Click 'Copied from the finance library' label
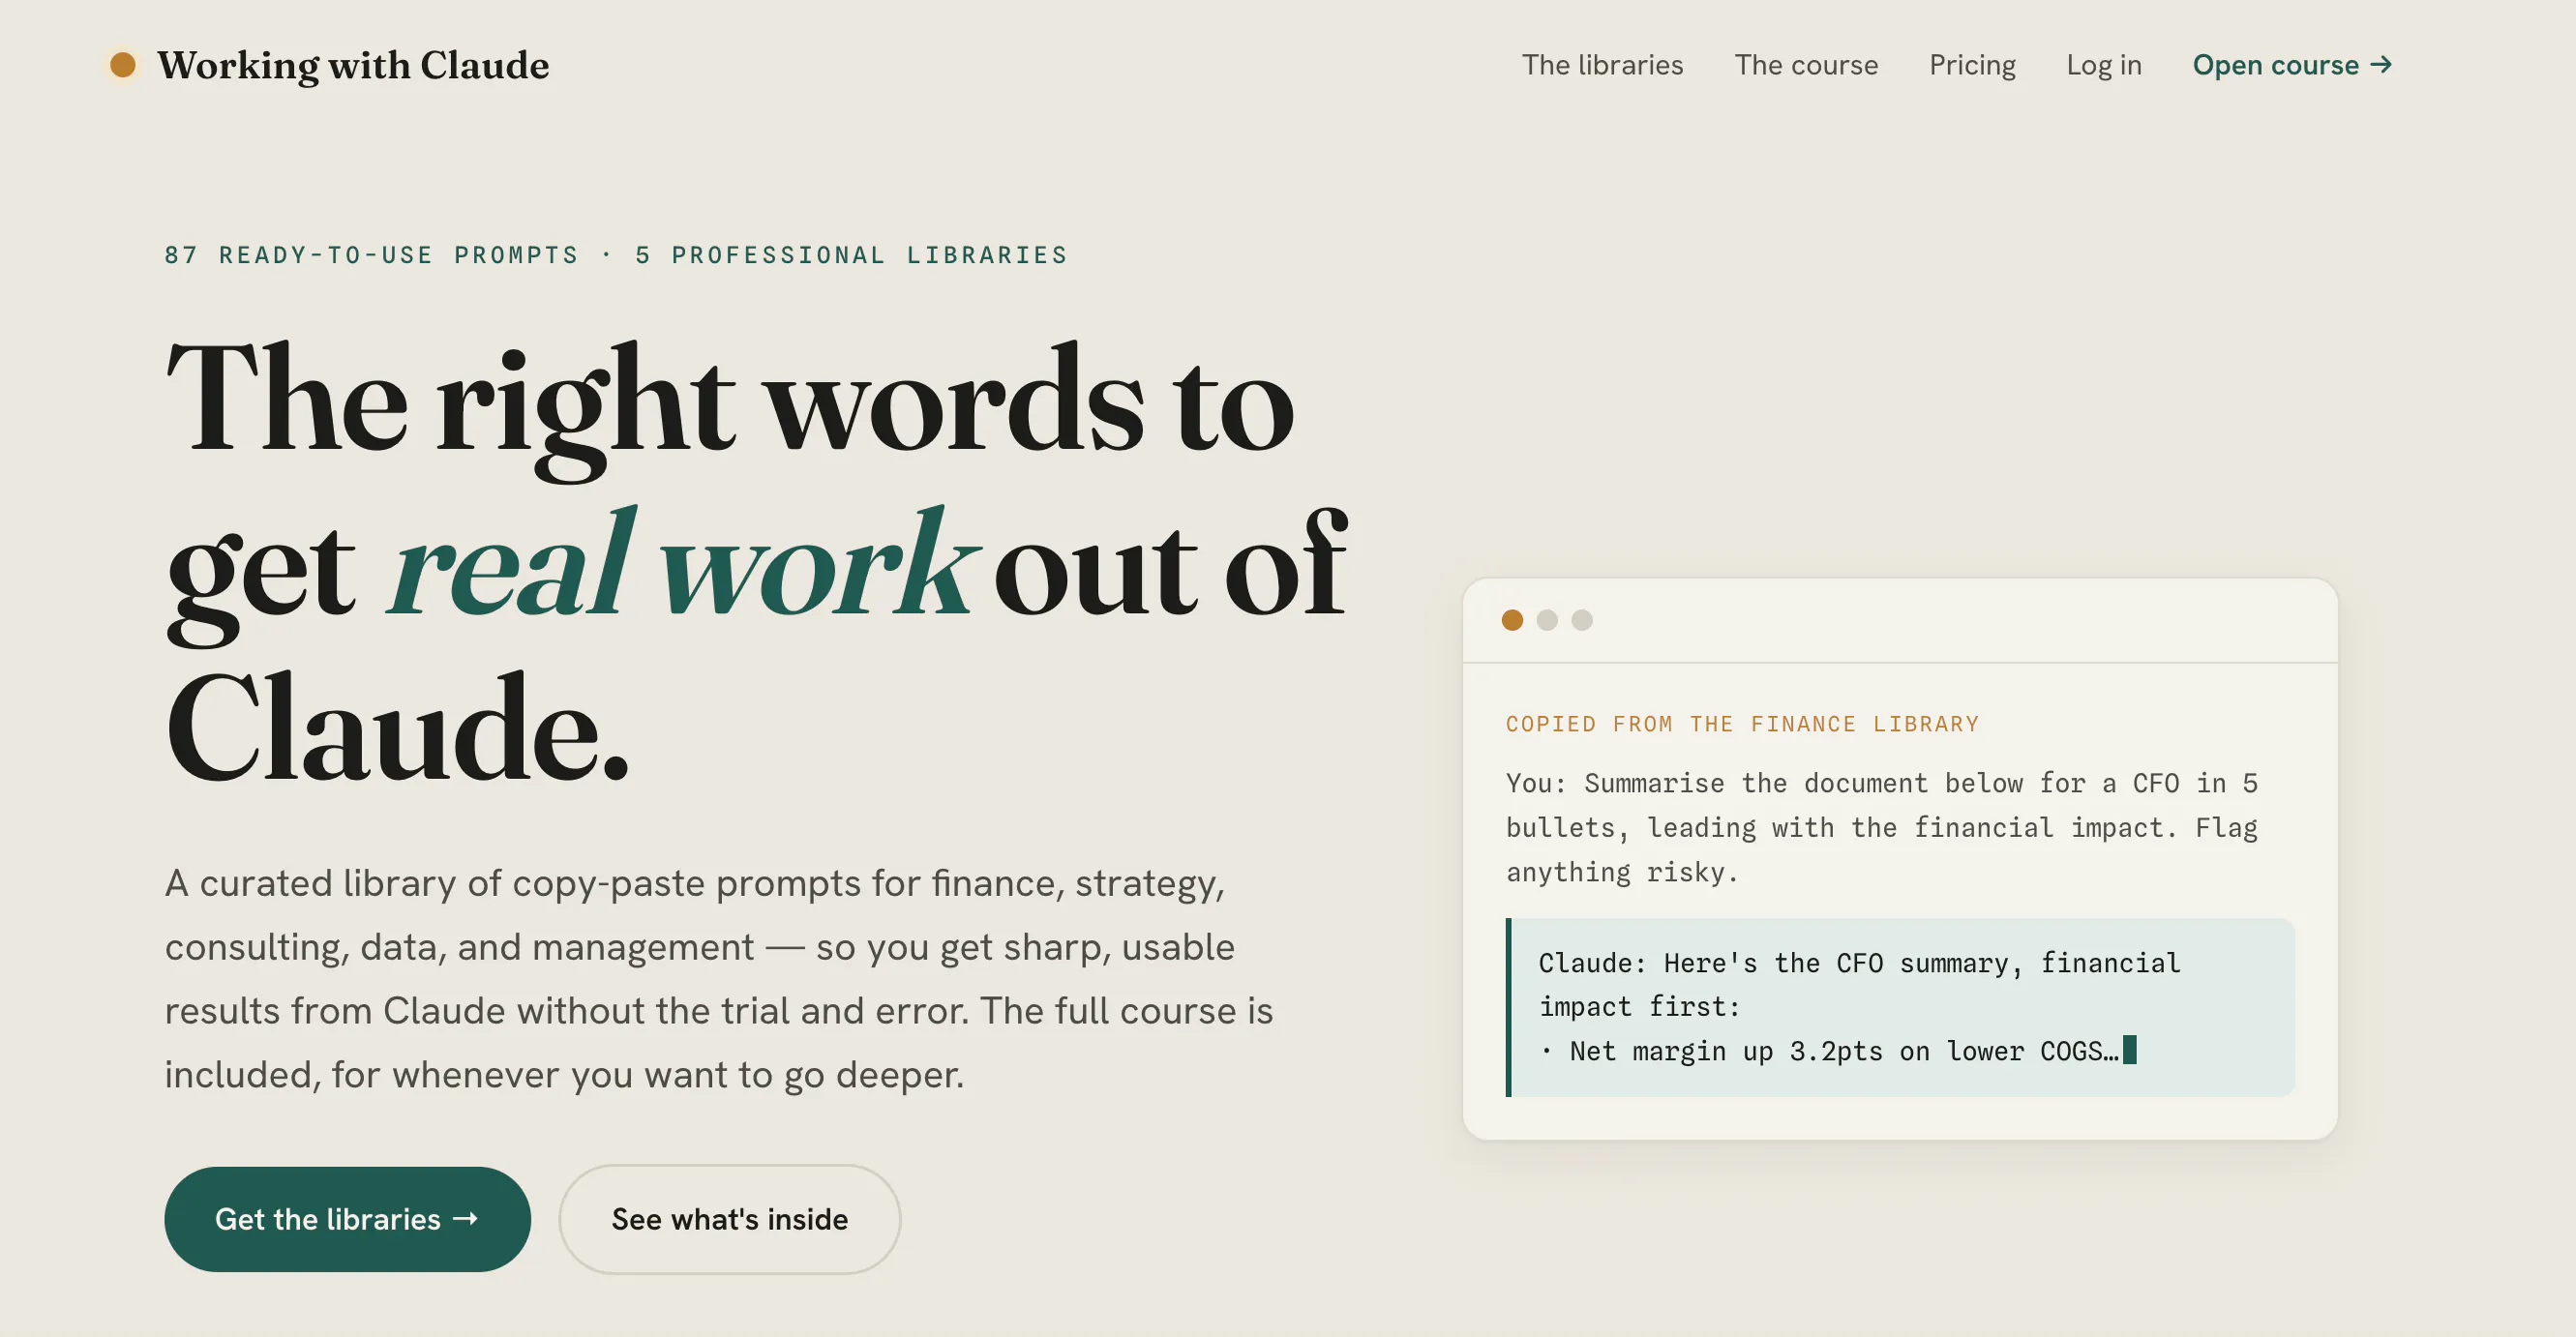Image resolution: width=2576 pixels, height=1337 pixels. [x=1742, y=724]
